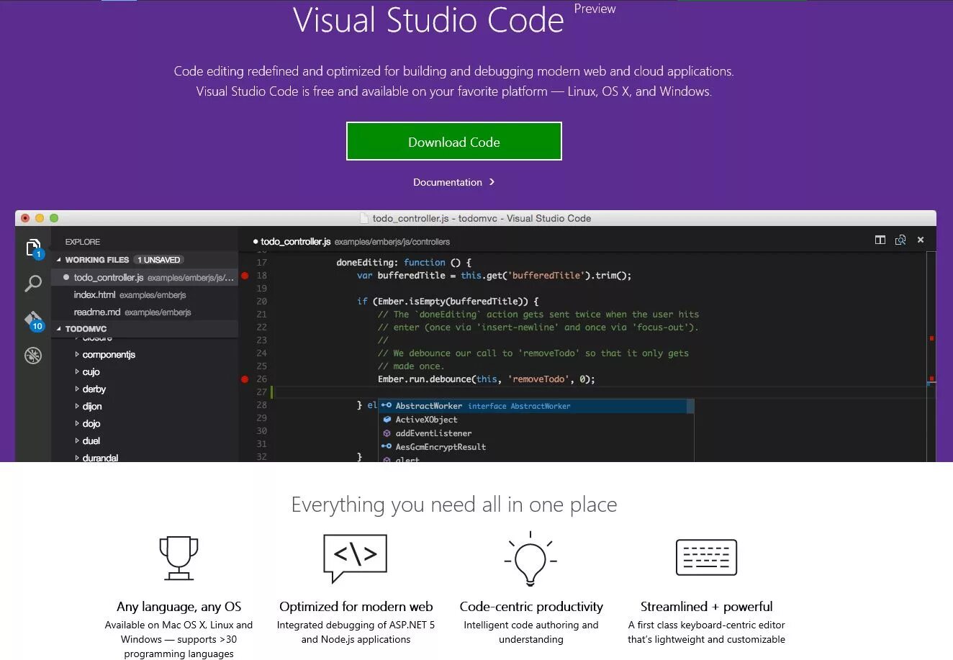Click the EXPLORE panel title
Viewport: 953px width, 660px height.
tap(82, 242)
